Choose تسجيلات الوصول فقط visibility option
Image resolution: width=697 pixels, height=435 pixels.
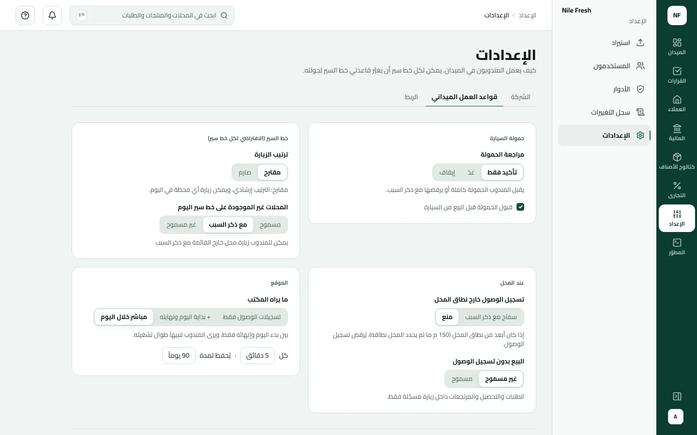pos(252,317)
